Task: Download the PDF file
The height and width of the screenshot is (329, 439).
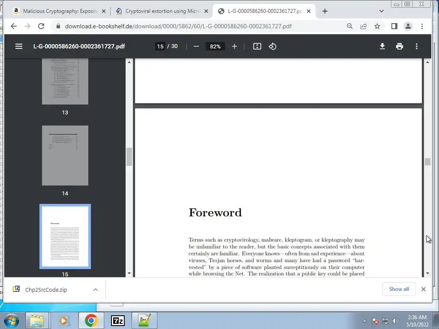Action: click(x=382, y=46)
